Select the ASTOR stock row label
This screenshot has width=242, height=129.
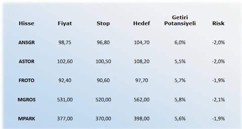pyautogui.click(x=26, y=61)
